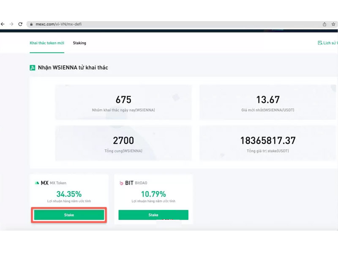Reload the page with the refresh icon

[x=20, y=24]
